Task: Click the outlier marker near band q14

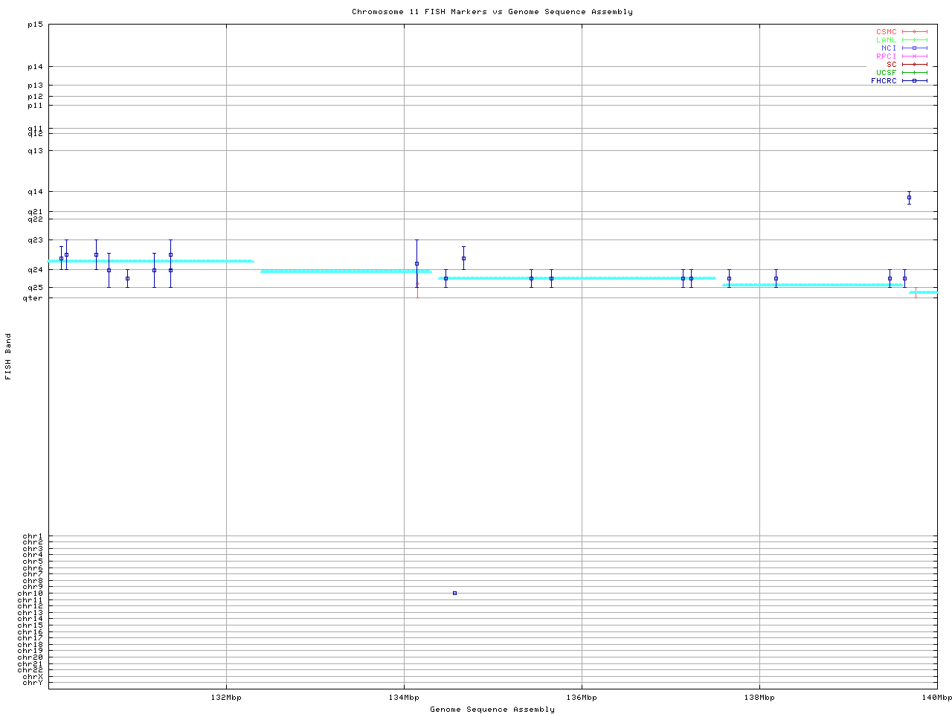Action: pos(909,198)
